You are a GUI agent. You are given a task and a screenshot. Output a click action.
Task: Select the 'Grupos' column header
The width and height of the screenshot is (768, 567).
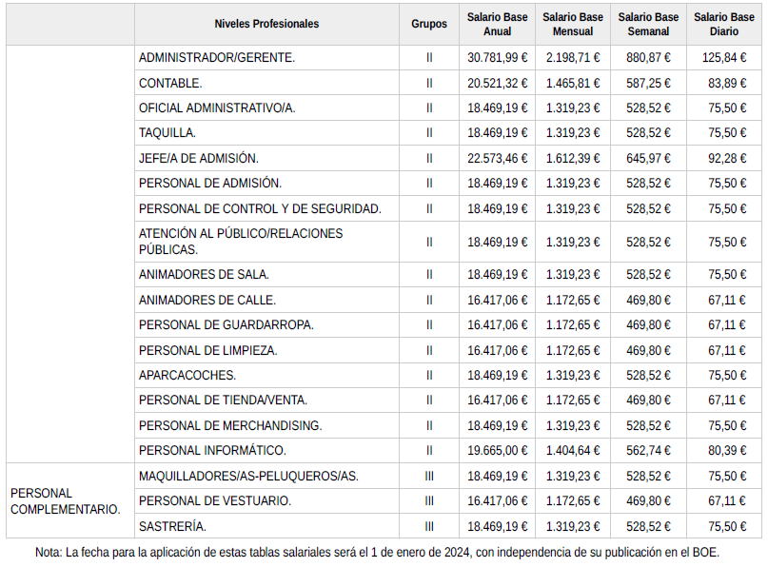[x=429, y=24]
